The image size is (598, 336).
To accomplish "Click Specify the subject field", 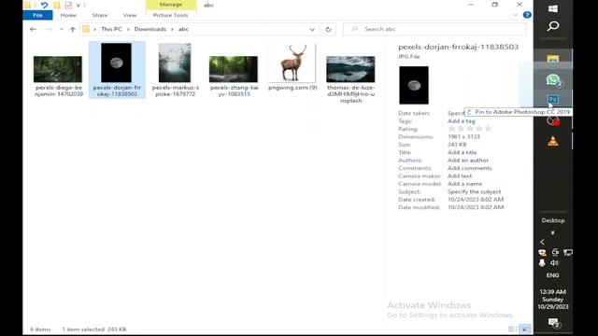I will click(x=474, y=191).
